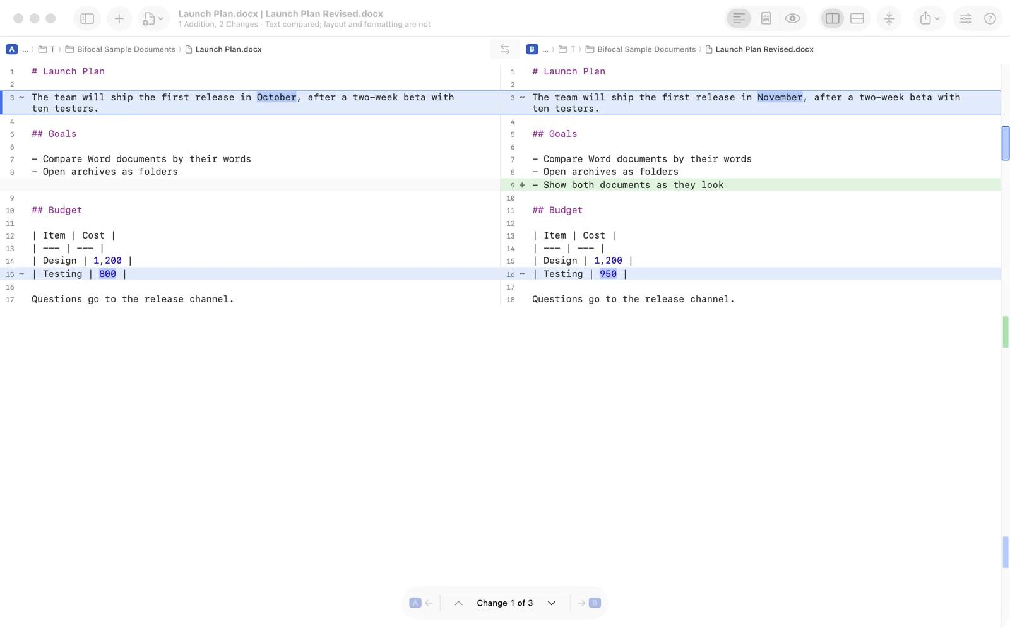1010x631 pixels.
Task: Click the blue A side badge
Action: (11, 49)
